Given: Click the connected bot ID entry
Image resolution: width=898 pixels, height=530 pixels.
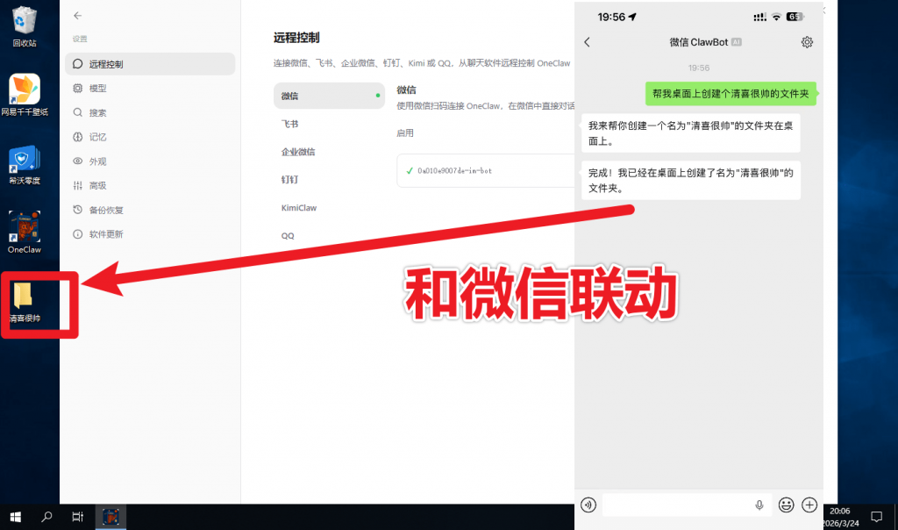Looking at the screenshot, I should pyautogui.click(x=486, y=171).
